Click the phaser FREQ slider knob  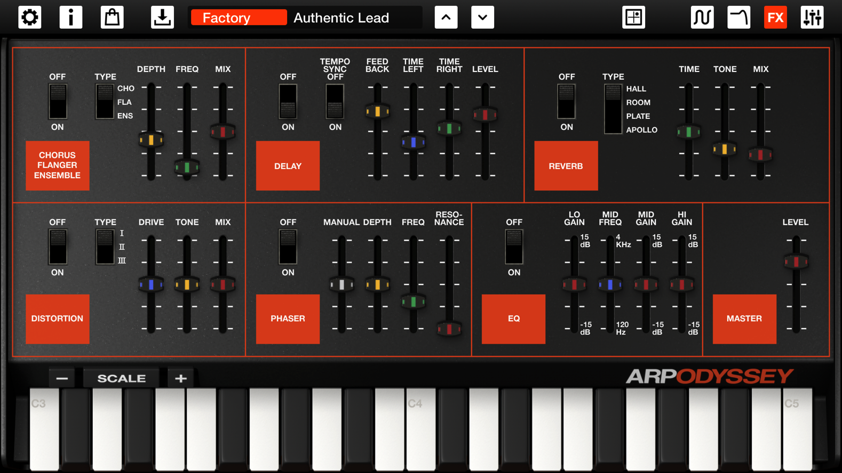pyautogui.click(x=413, y=301)
